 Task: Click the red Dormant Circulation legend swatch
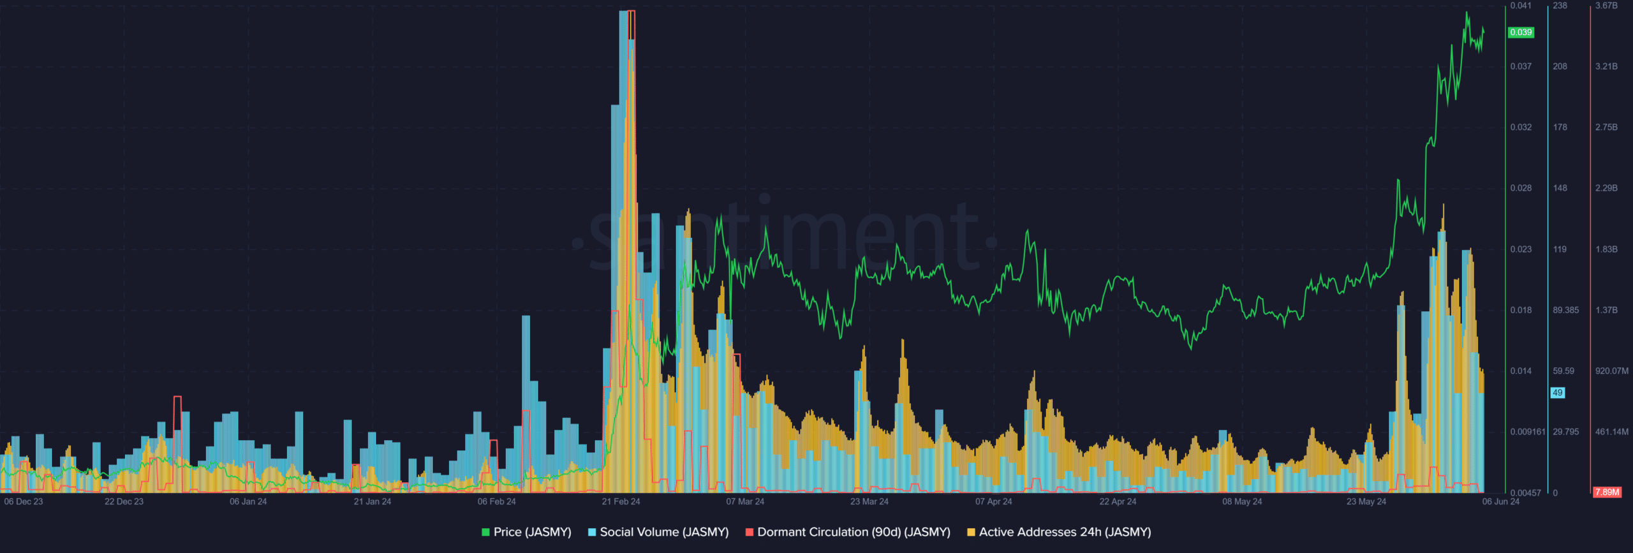pyautogui.click(x=750, y=533)
